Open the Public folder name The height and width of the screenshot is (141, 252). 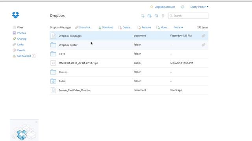tap(62, 81)
